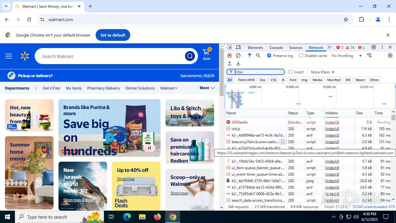Screen dimensions: 396x223
Task: Select the Font request type filter
Action: click(x=293, y=80)
